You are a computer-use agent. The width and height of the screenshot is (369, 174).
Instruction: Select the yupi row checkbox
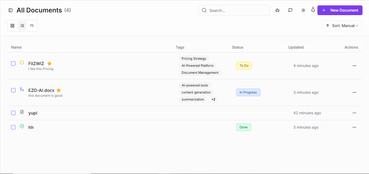click(13, 113)
